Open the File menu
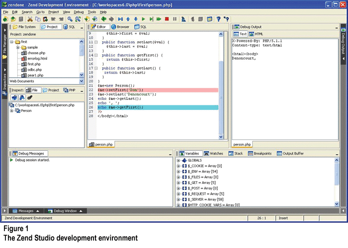 tap(5, 12)
